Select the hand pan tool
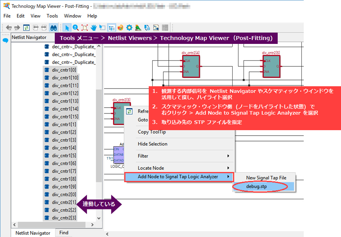Image resolution: width=341 pixels, height=237 pixels. click(x=94, y=28)
